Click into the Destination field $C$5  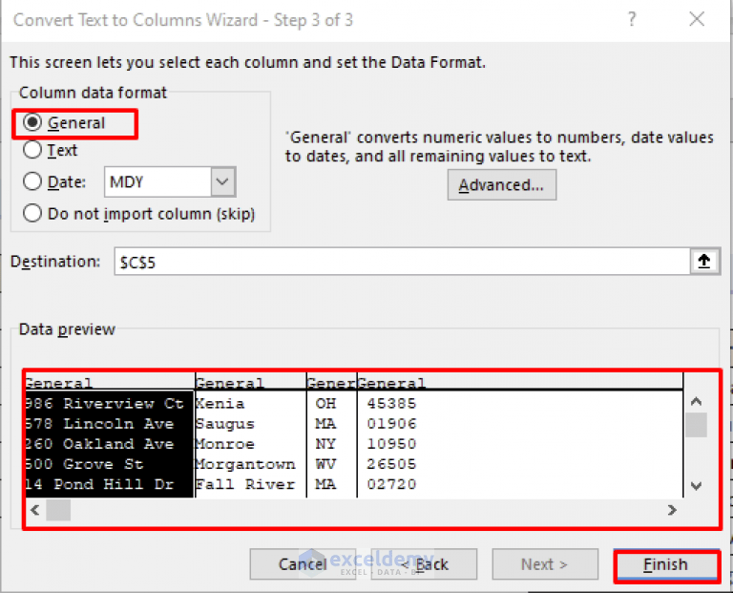pos(402,262)
